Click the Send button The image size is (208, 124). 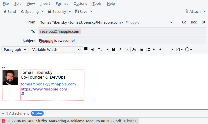tap(10, 12)
